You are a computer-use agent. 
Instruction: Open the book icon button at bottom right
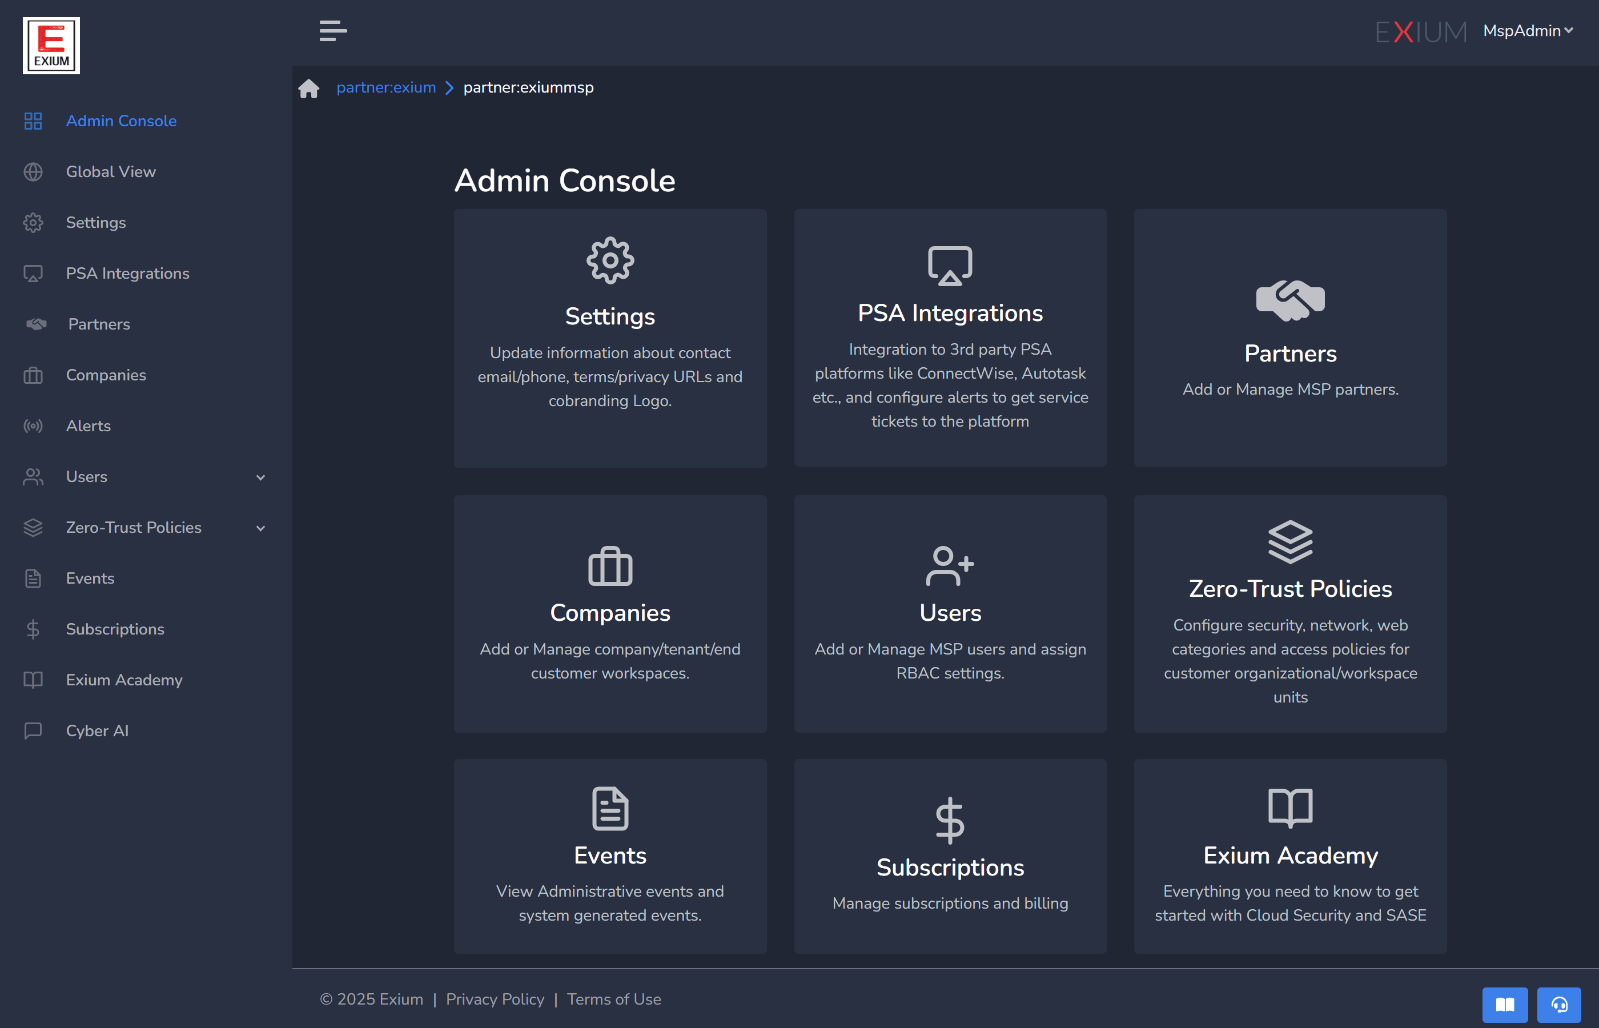click(1504, 1005)
